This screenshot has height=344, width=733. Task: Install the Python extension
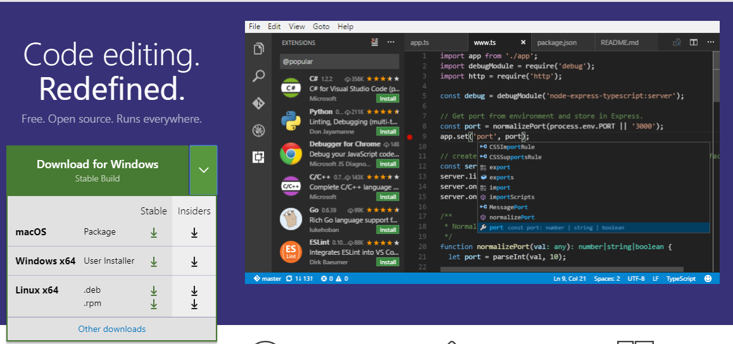[388, 132]
